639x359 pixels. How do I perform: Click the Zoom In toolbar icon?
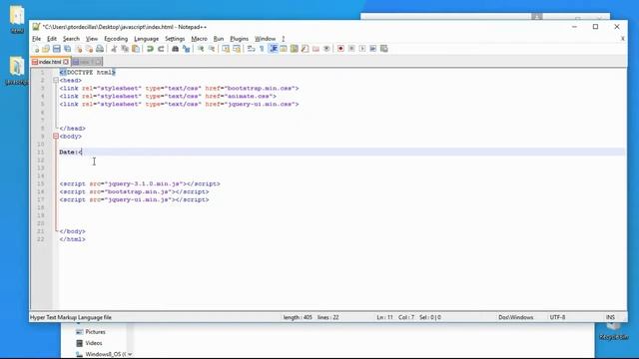(201, 49)
